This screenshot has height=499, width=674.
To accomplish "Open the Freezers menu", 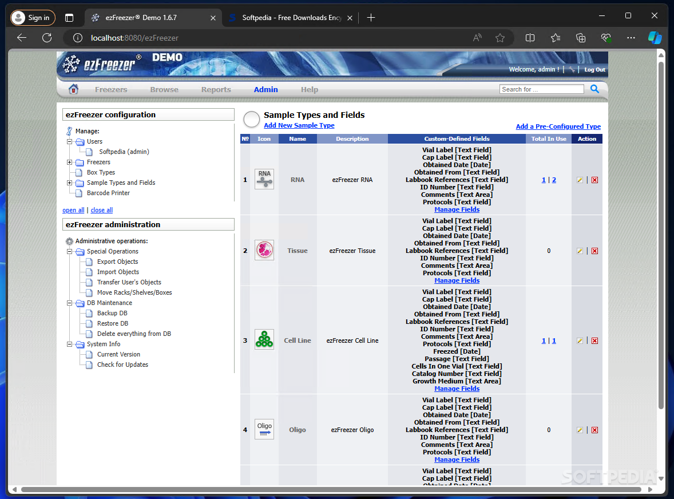I will pyautogui.click(x=111, y=89).
